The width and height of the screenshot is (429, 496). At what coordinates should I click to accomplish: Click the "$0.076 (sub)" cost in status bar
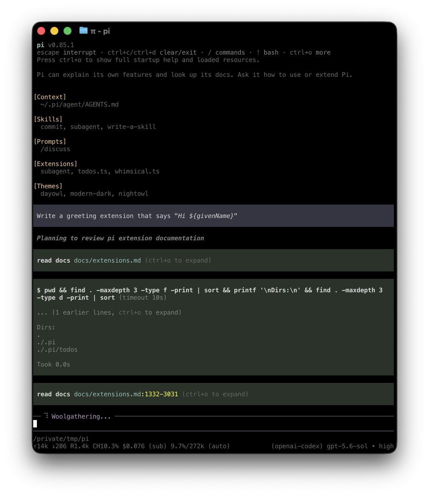click(x=144, y=446)
